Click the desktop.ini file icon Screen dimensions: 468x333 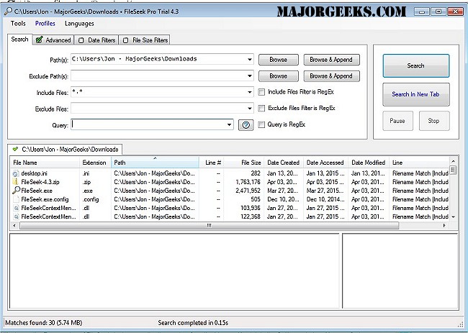[16, 173]
